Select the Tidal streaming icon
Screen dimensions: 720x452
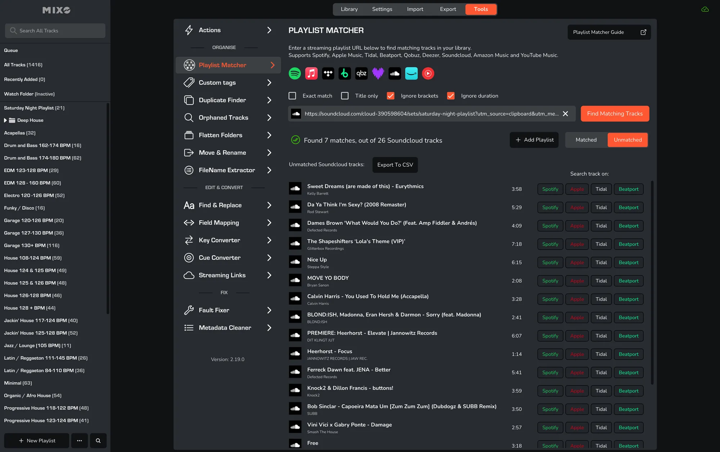click(x=328, y=73)
